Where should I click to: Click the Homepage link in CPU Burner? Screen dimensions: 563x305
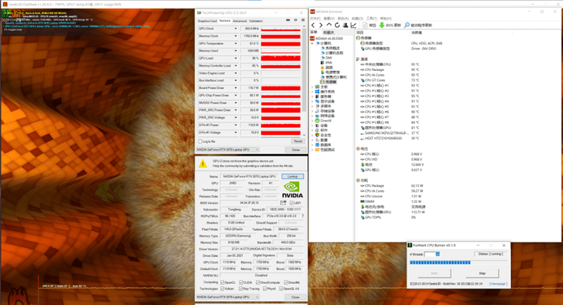coord(498,284)
